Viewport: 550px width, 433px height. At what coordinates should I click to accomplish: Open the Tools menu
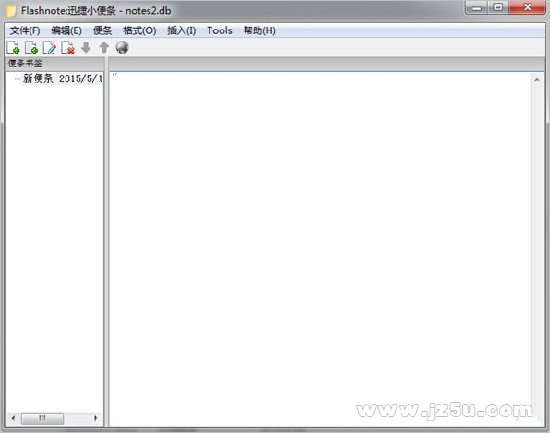[x=220, y=30]
